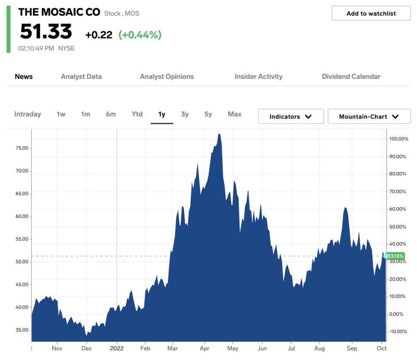417x364 pixels.
Task: Click the 70.00% right axis label
Action: pyautogui.click(x=398, y=192)
